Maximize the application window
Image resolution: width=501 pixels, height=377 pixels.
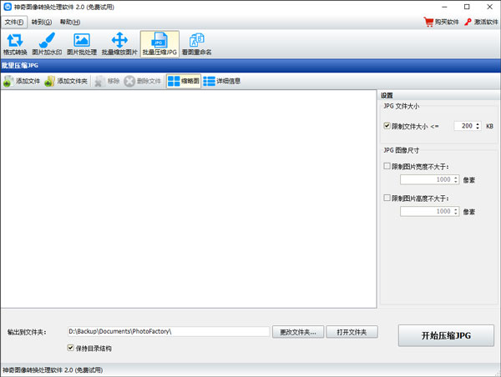(x=467, y=7)
